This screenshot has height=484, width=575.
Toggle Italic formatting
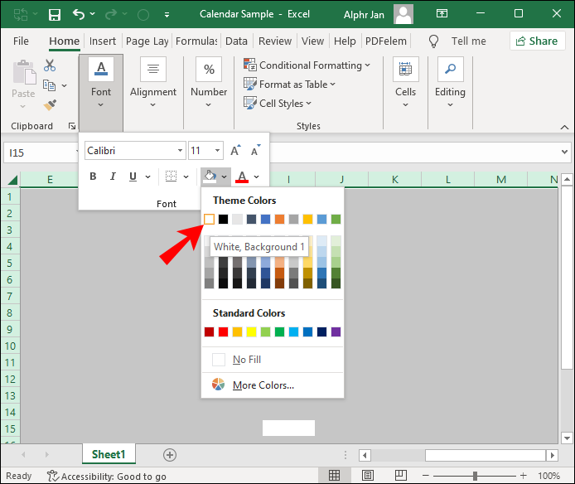[113, 177]
